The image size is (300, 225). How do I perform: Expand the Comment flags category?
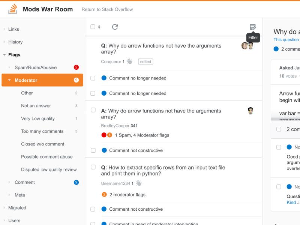click(9, 182)
